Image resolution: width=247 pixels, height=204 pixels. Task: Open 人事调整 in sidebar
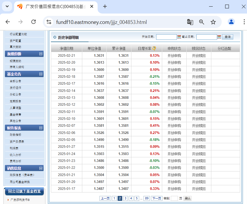pos(16,108)
